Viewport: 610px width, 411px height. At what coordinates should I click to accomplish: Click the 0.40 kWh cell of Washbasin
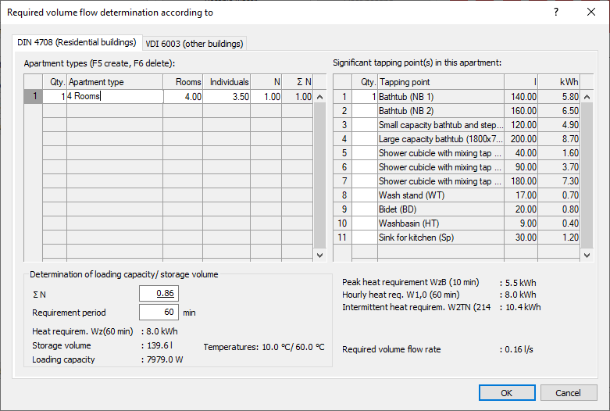pyautogui.click(x=558, y=223)
